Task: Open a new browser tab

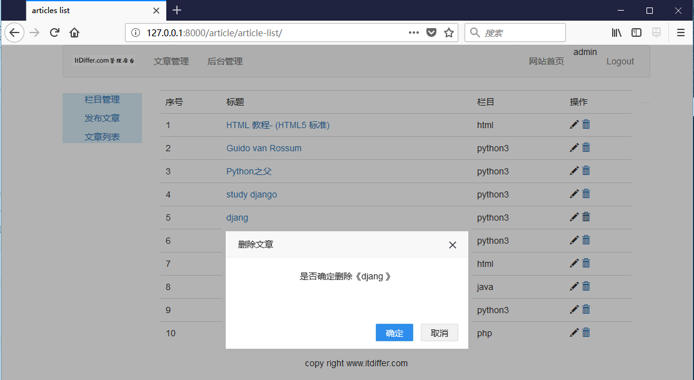Action: (x=177, y=10)
